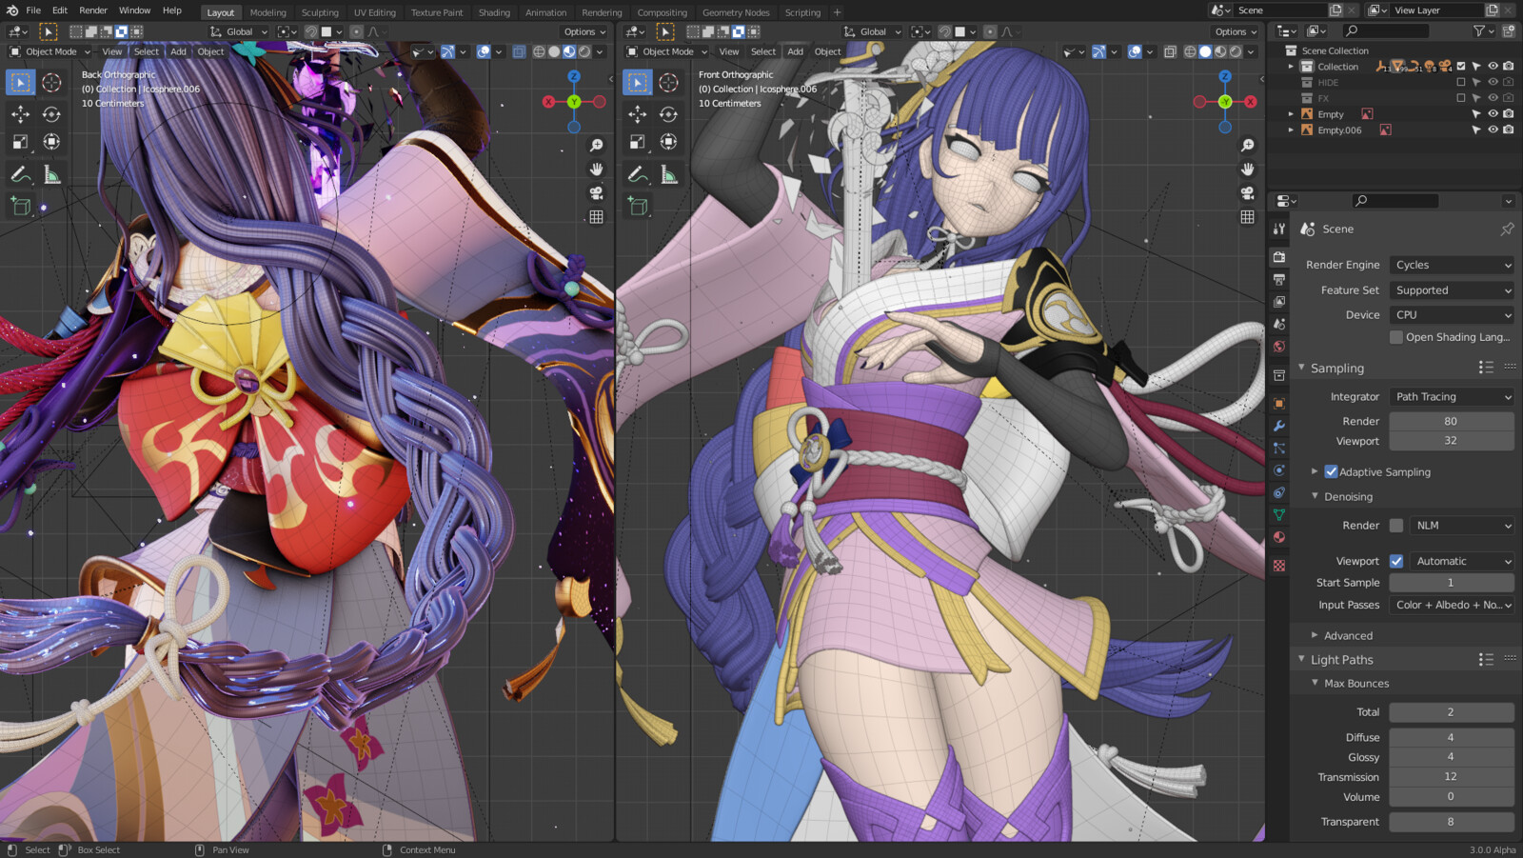1523x858 pixels.
Task: Expand the Empty.006 outliner item
Action: (1291, 130)
